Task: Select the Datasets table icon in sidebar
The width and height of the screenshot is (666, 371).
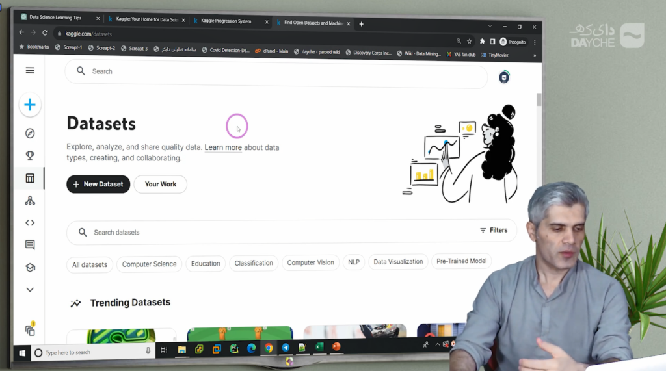Action: [x=30, y=178]
